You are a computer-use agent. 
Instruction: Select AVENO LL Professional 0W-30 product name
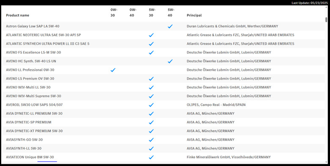point(30,70)
